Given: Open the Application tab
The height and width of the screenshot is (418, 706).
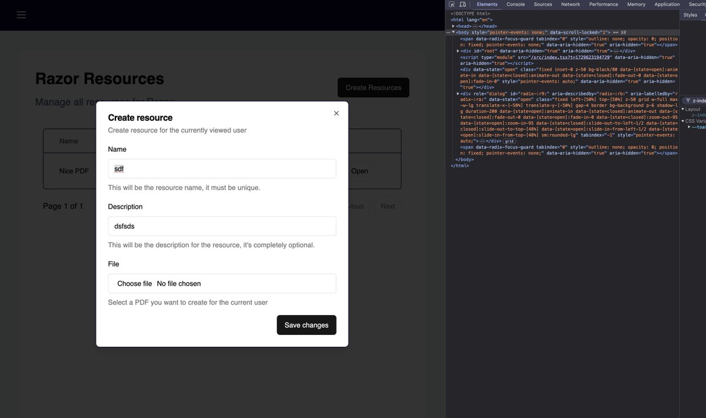Looking at the screenshot, I should coord(667,4).
